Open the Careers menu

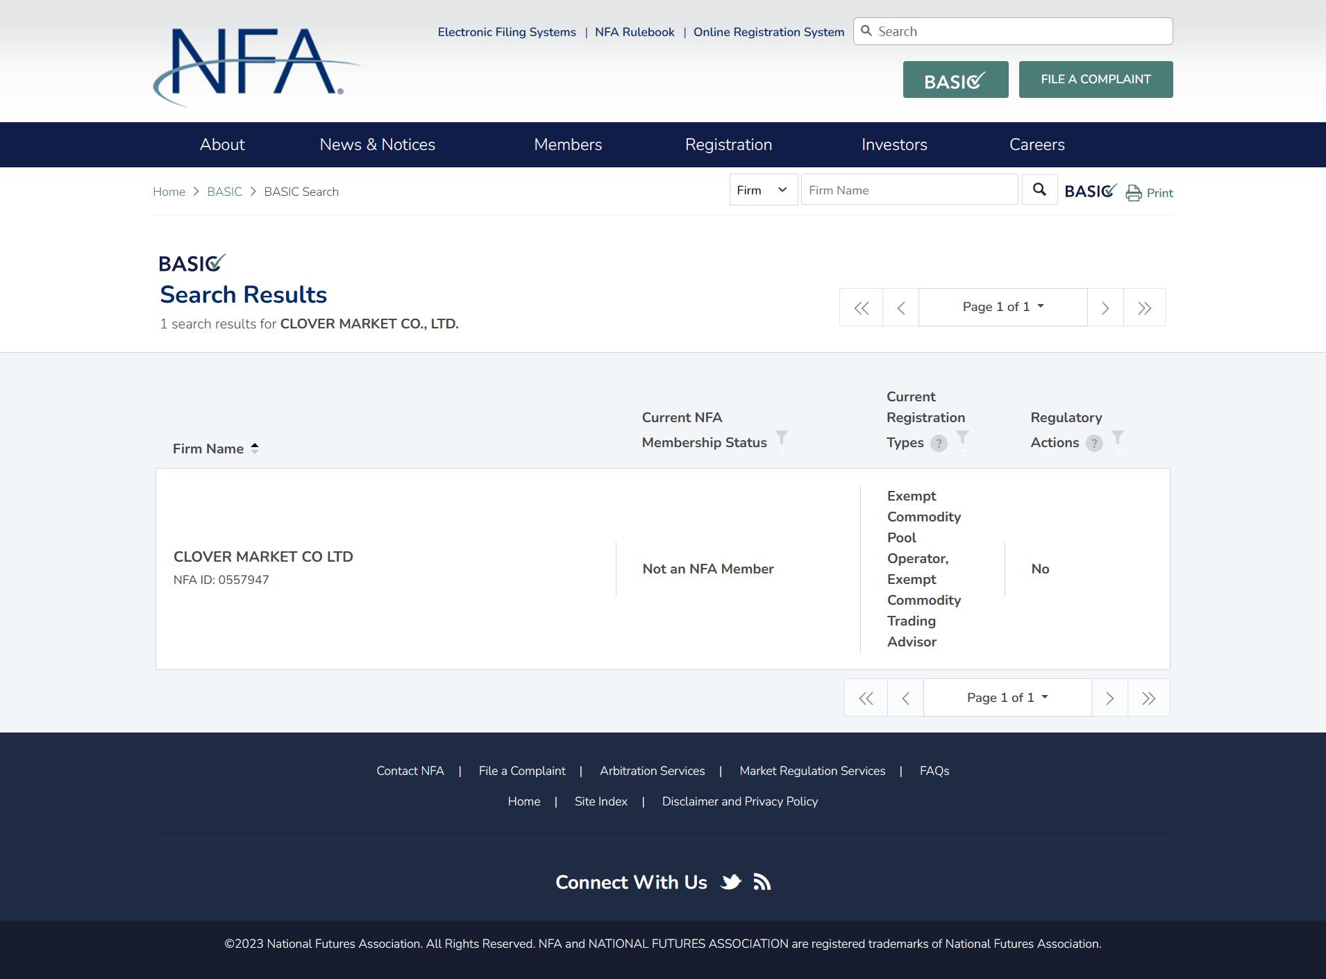[1037, 144]
